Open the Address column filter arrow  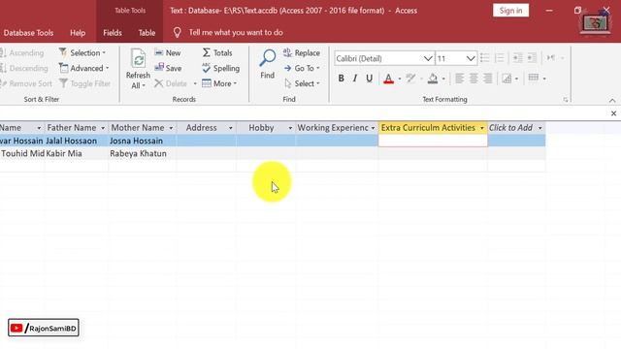tap(230, 128)
